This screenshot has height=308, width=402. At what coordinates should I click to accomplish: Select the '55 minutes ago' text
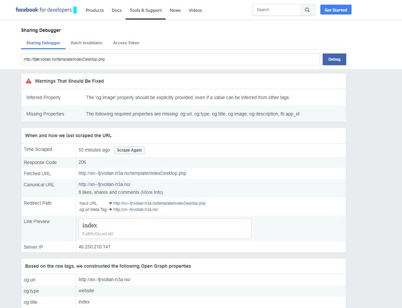[94, 150]
